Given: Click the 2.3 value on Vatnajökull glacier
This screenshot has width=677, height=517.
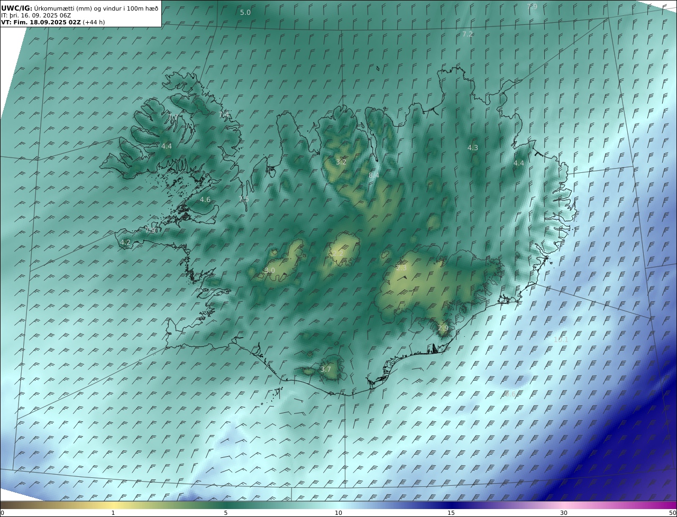Looking at the screenshot, I should pos(401,268).
